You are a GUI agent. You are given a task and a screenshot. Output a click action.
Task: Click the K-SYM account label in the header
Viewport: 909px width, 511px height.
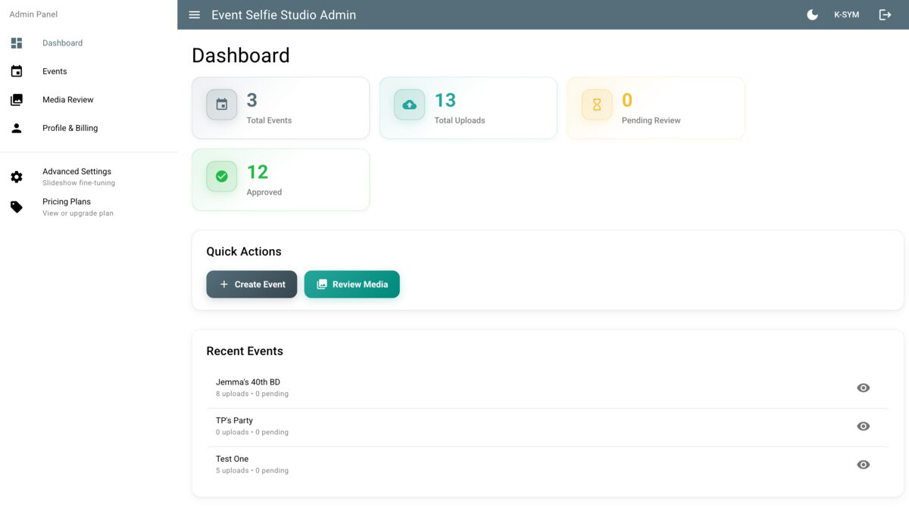846,14
